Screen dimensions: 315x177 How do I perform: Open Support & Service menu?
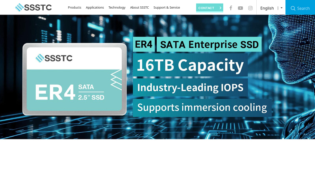[x=167, y=7]
